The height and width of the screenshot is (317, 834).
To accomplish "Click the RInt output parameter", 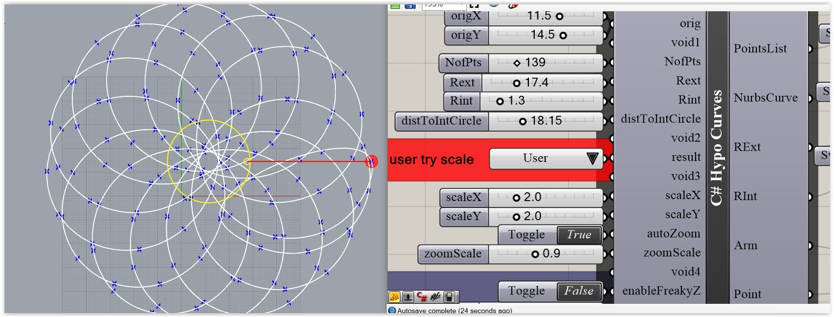I will (x=745, y=197).
